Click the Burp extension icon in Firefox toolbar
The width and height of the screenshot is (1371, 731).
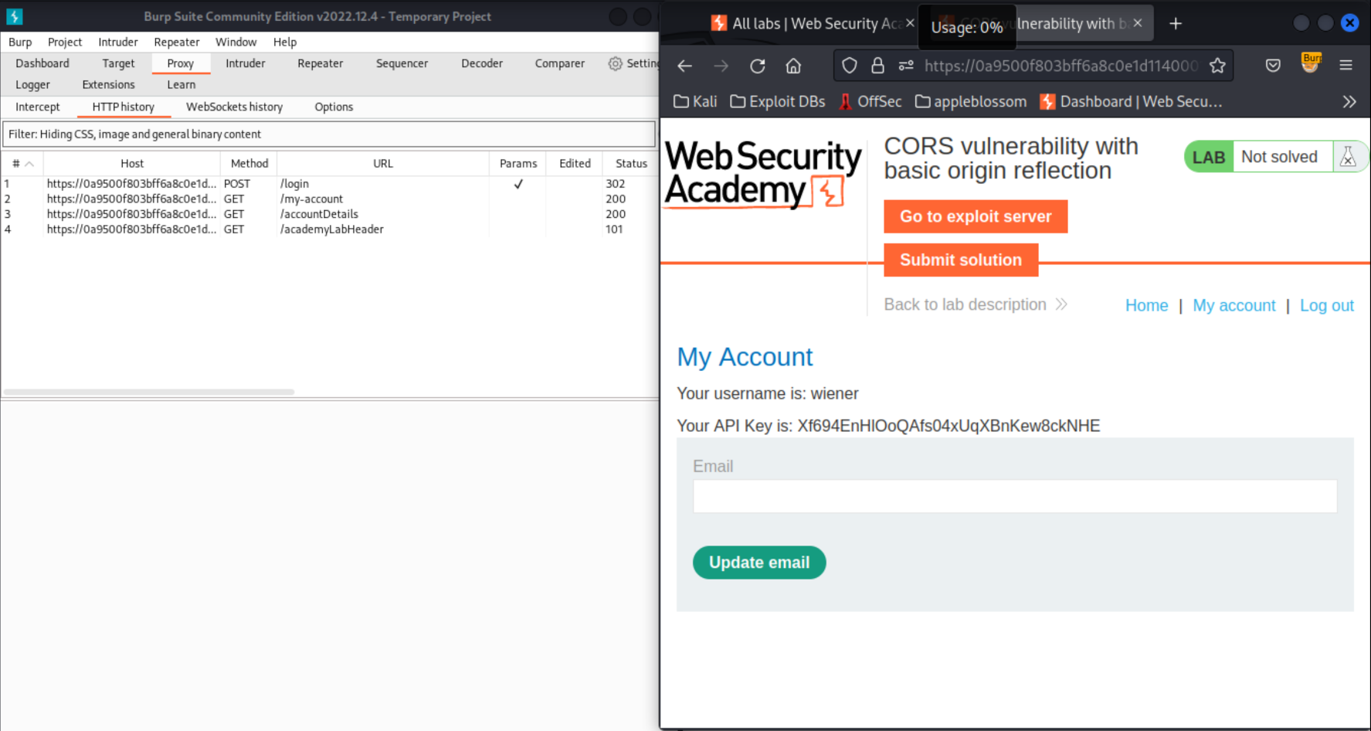click(1311, 63)
